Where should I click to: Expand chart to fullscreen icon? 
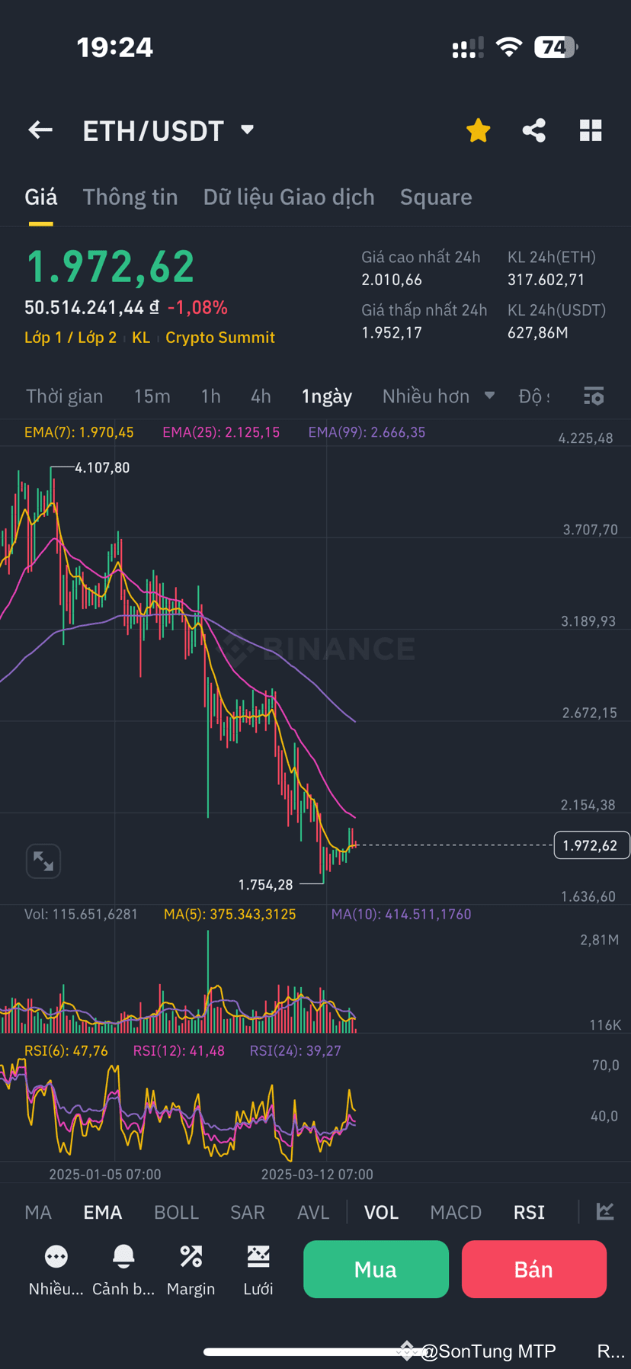pos(43,861)
